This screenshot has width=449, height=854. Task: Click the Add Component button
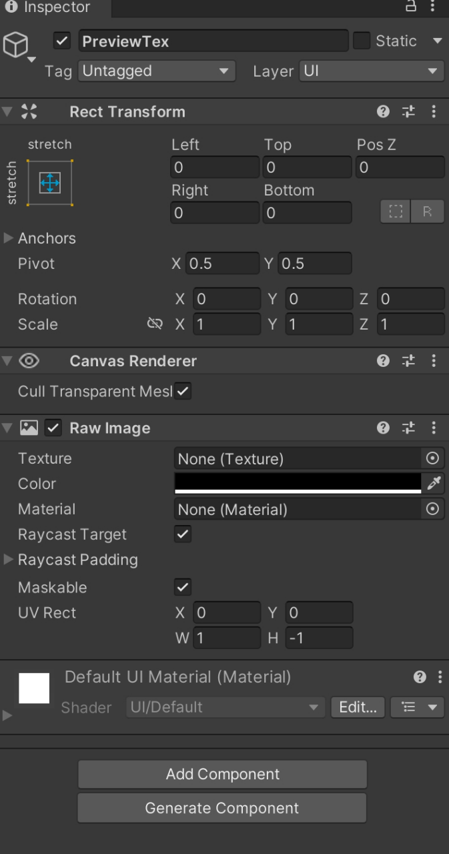coord(222,774)
